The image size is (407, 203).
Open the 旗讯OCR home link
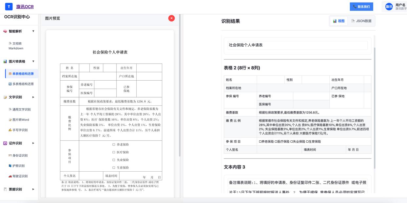tap(25, 7)
